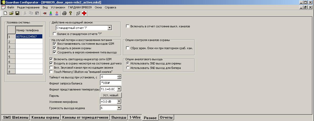Click the Save floppy disk icon
The height and width of the screenshot is (121, 314).
[17, 13]
